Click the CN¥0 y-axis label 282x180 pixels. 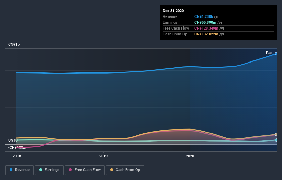(x=13, y=140)
